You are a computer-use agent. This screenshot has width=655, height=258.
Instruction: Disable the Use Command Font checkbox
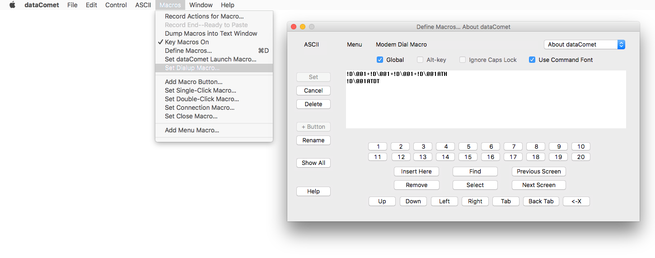(x=532, y=60)
